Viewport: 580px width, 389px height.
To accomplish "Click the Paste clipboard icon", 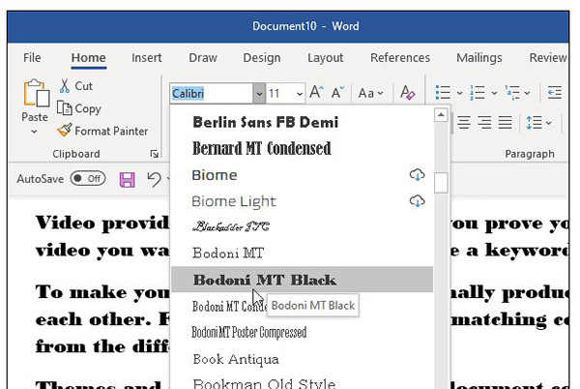I will [35, 96].
